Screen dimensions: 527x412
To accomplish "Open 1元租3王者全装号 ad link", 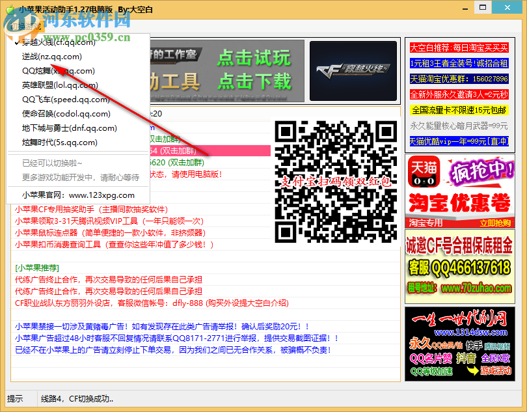I will click(x=459, y=63).
